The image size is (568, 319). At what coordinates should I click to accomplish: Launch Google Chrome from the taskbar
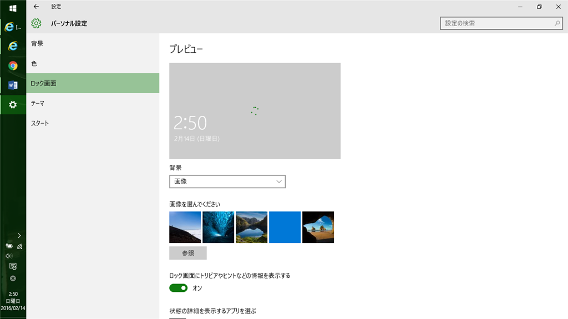tap(13, 65)
